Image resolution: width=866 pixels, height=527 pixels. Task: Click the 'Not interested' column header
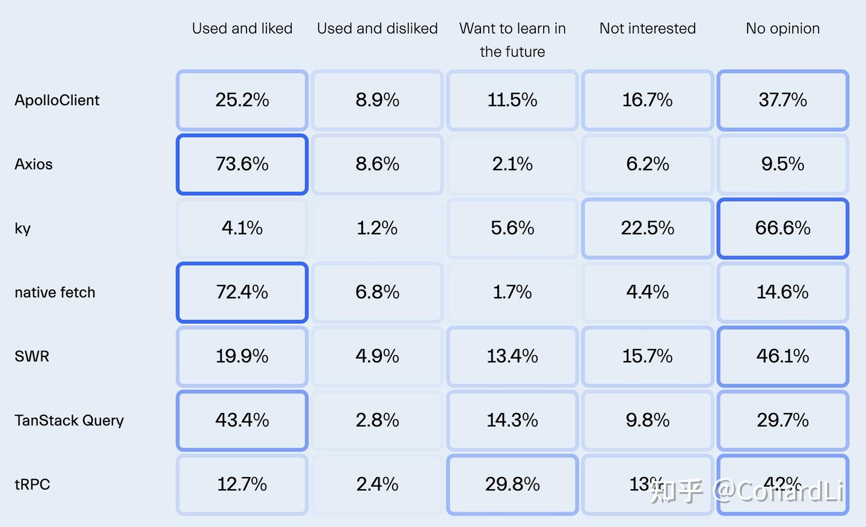(x=647, y=28)
